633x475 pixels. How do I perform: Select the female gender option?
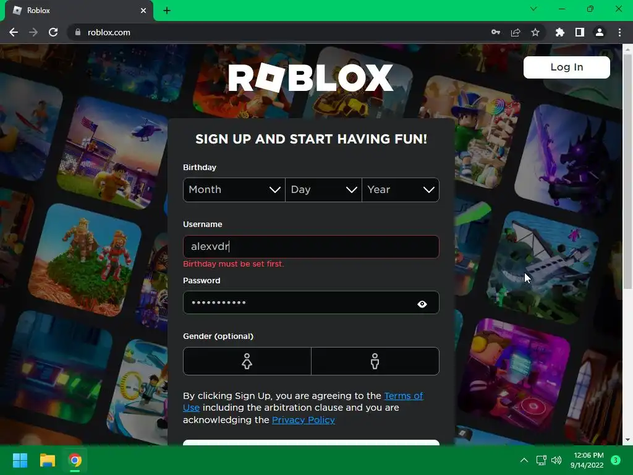[x=247, y=361]
